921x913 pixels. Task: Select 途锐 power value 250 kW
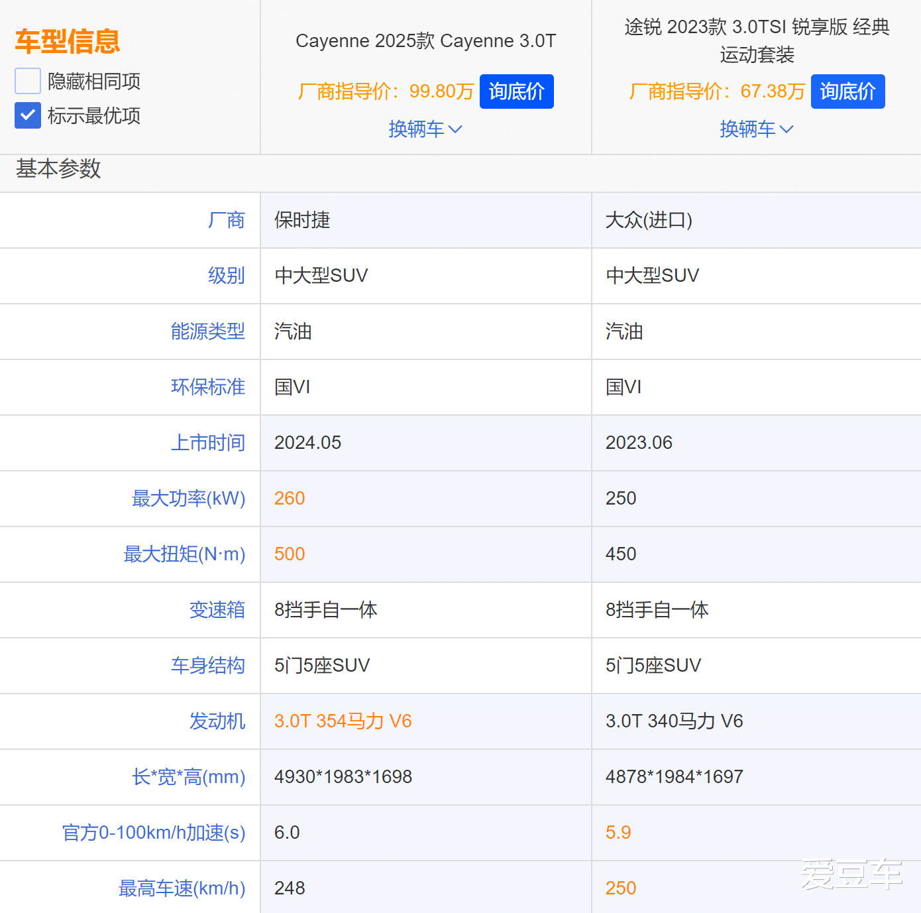click(x=621, y=499)
